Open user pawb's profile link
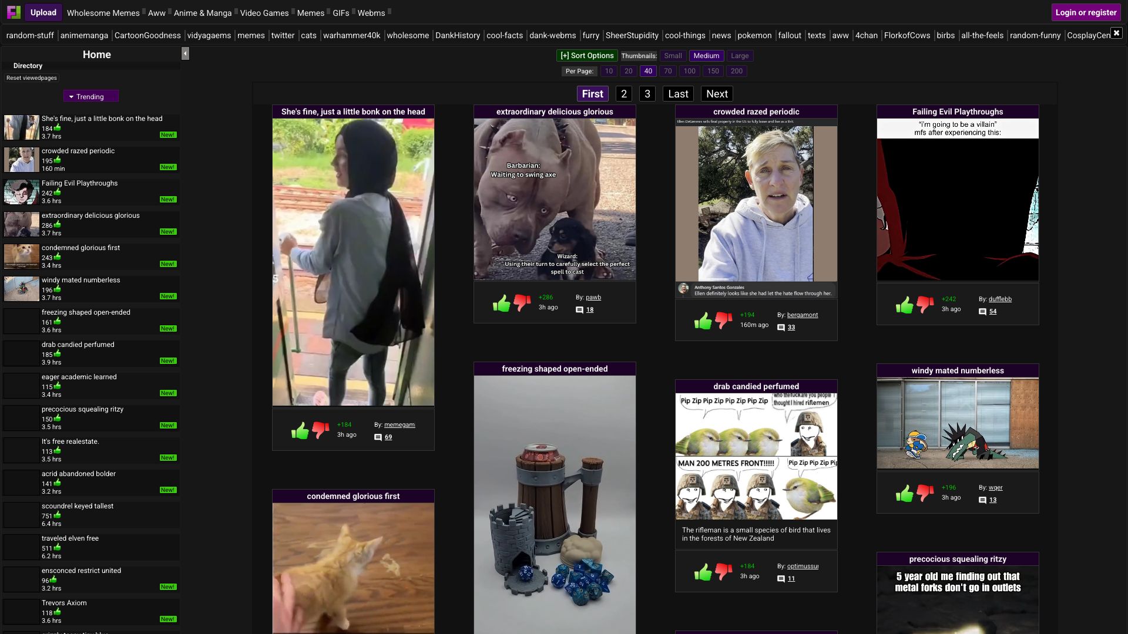 [x=593, y=298]
